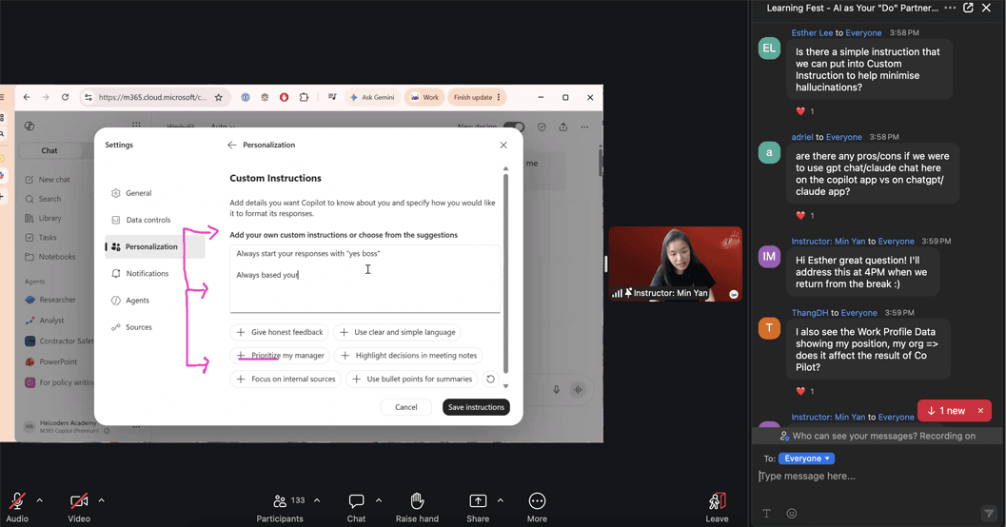Go back from Personalization
Image resolution: width=1006 pixels, height=527 pixels.
point(231,145)
